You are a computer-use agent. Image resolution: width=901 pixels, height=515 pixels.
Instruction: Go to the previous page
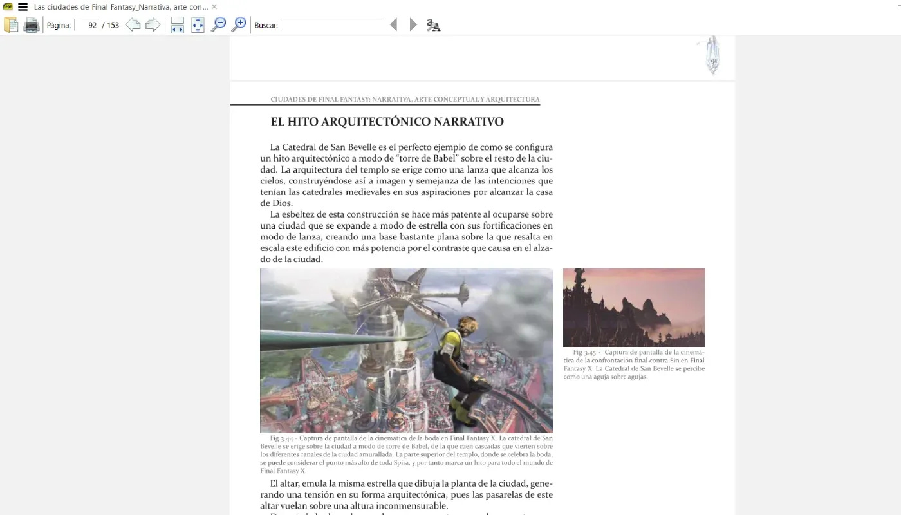pyautogui.click(x=133, y=24)
